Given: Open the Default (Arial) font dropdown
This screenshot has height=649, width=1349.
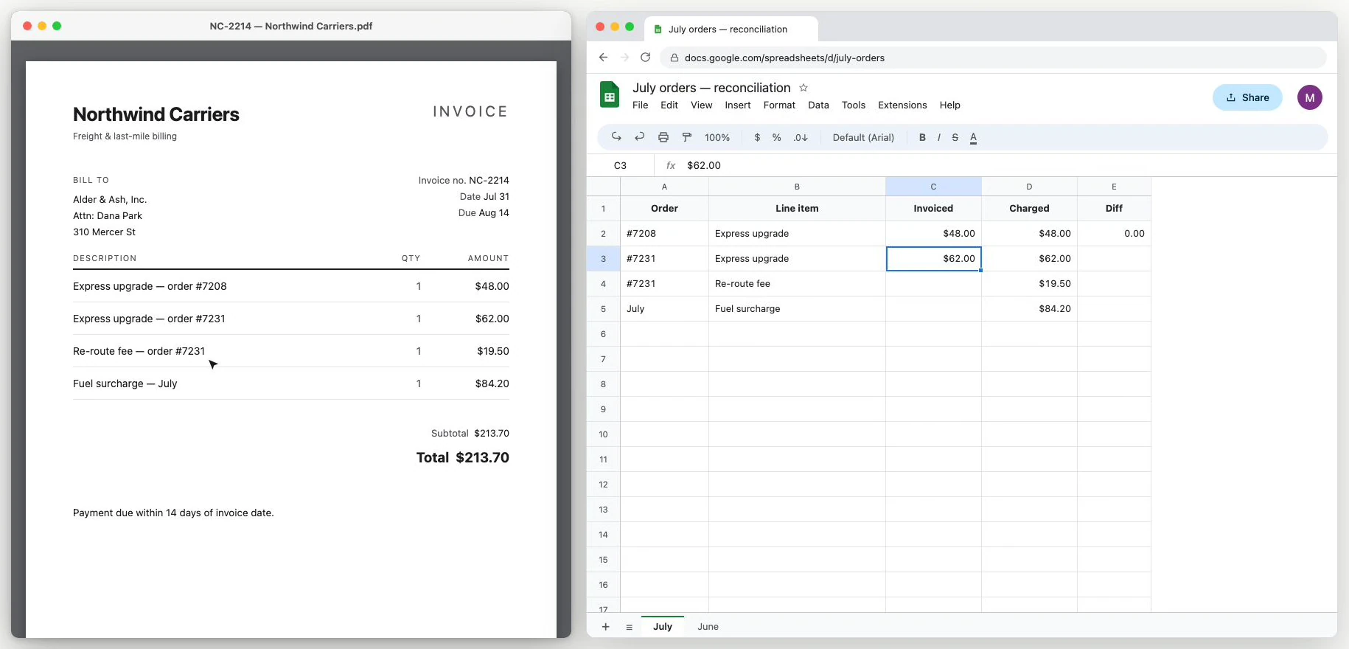Looking at the screenshot, I should [x=863, y=137].
